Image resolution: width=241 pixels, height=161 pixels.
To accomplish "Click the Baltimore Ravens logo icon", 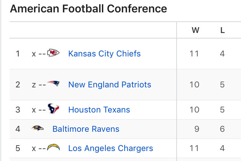I will (x=38, y=128).
